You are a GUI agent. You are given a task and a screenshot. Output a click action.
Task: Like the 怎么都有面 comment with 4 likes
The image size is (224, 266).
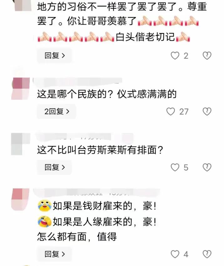[175, 254]
